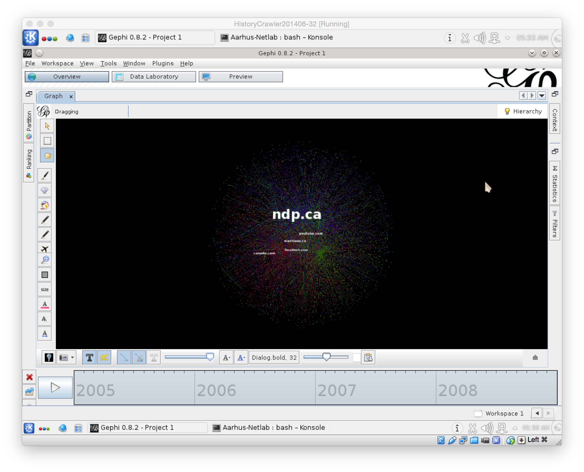Open the label attributes configuration icon
Viewport: 584px width, 472px height.
coord(368,358)
